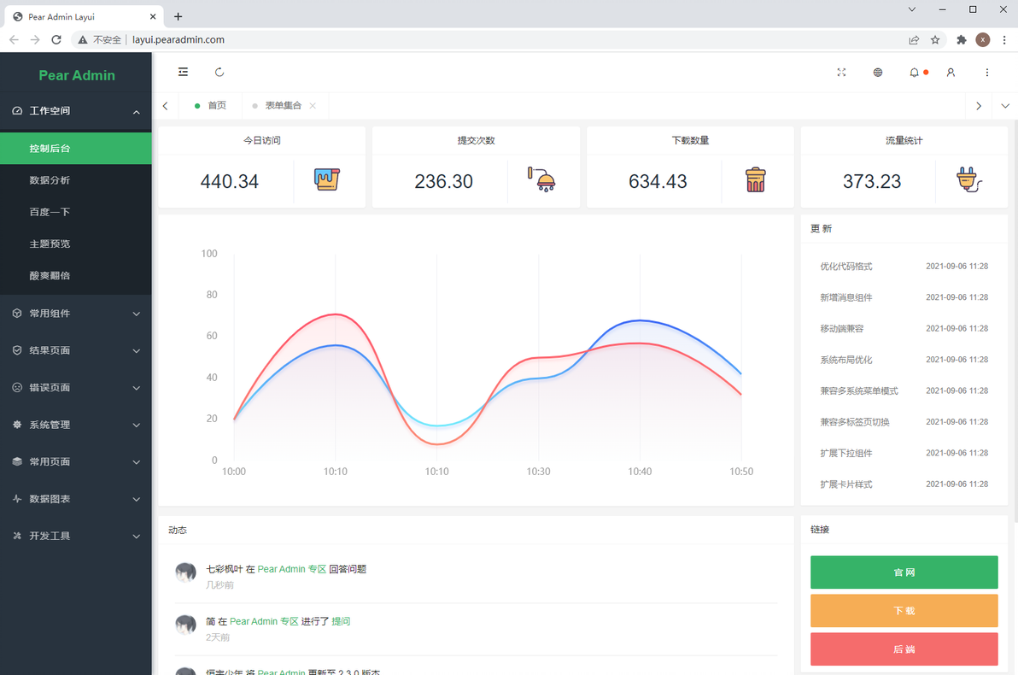
Task: Click the green 官网 button
Action: click(x=904, y=572)
